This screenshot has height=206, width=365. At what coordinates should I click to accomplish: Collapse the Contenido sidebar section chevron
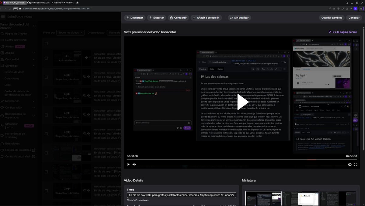(33, 66)
